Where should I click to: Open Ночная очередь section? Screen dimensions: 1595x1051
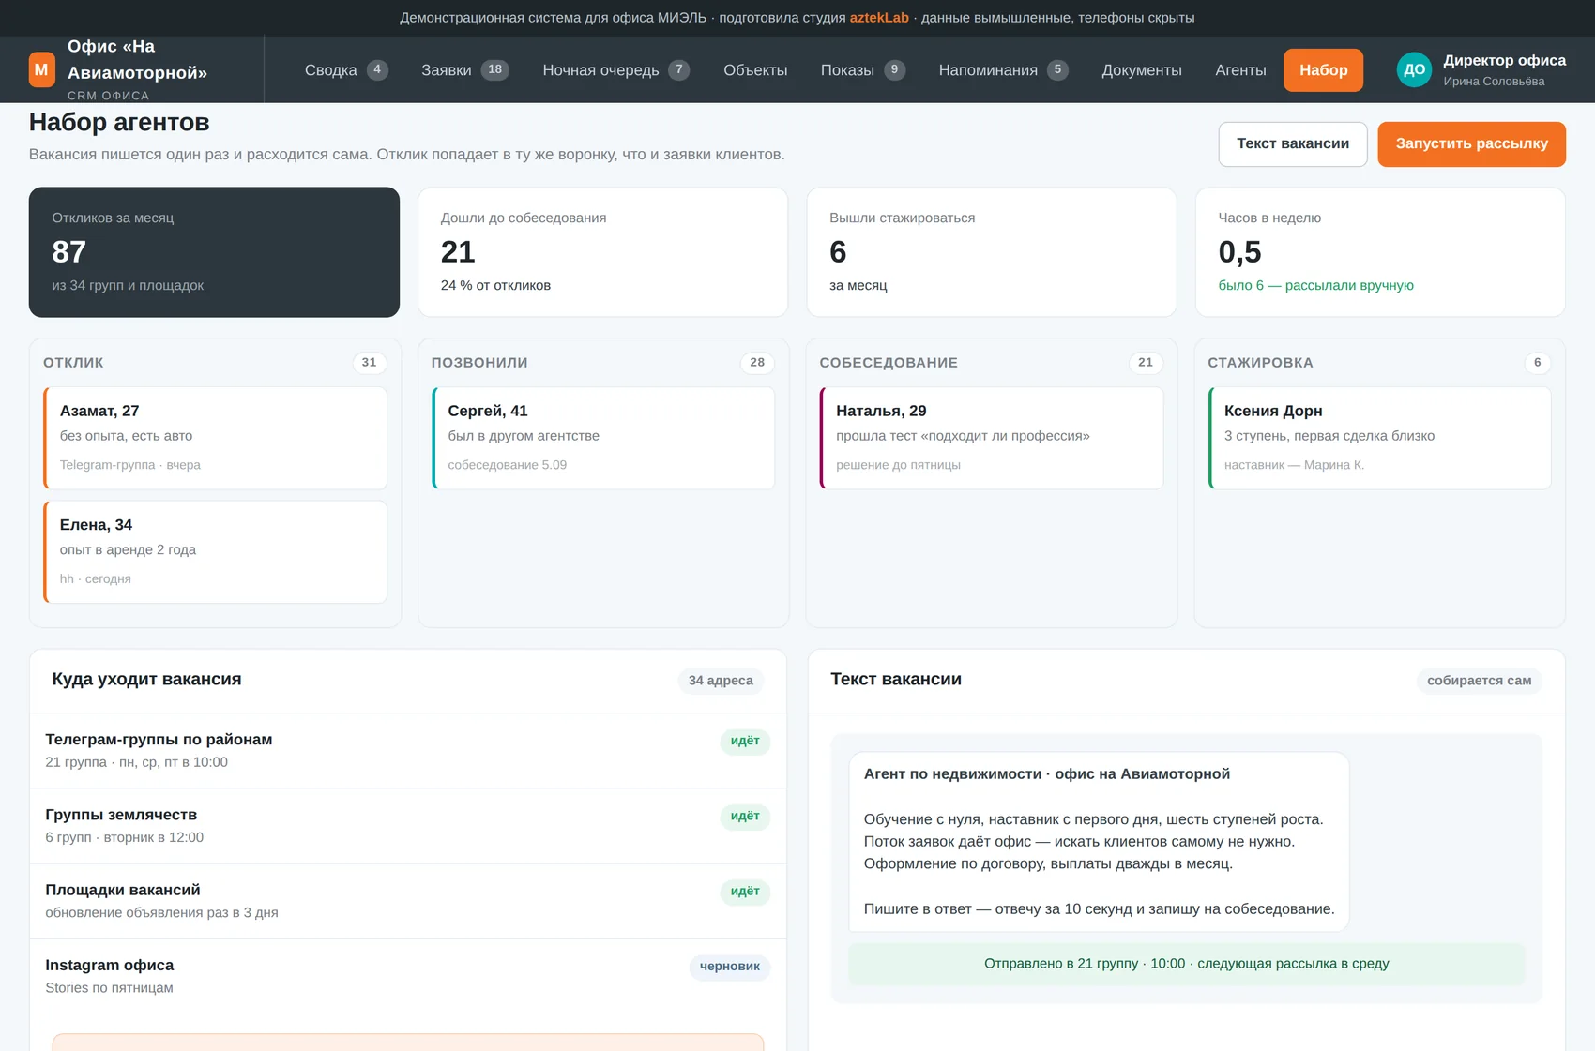615,70
